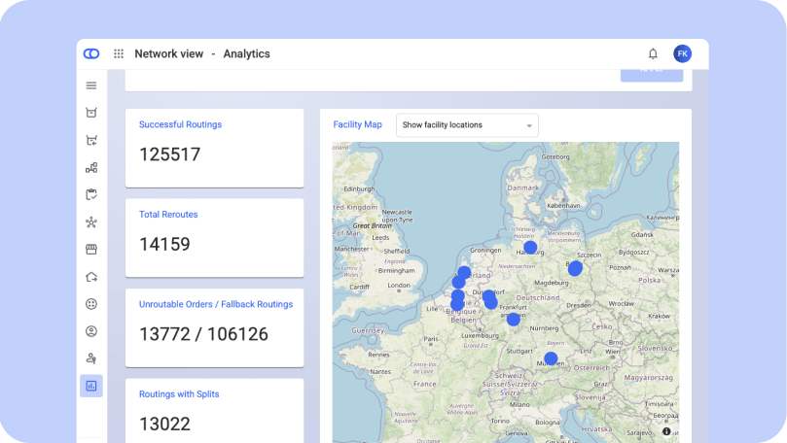Viewport: 787px width, 443px height.
Task: Click the map info attribution icon
Action: click(x=666, y=431)
